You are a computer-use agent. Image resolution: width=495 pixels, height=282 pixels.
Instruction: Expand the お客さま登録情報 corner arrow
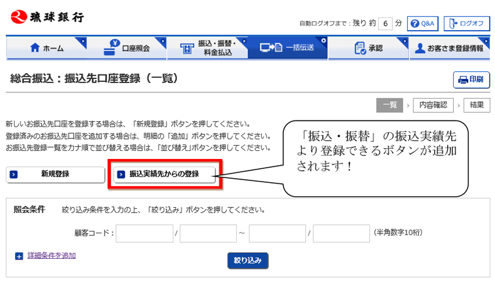click(485, 41)
